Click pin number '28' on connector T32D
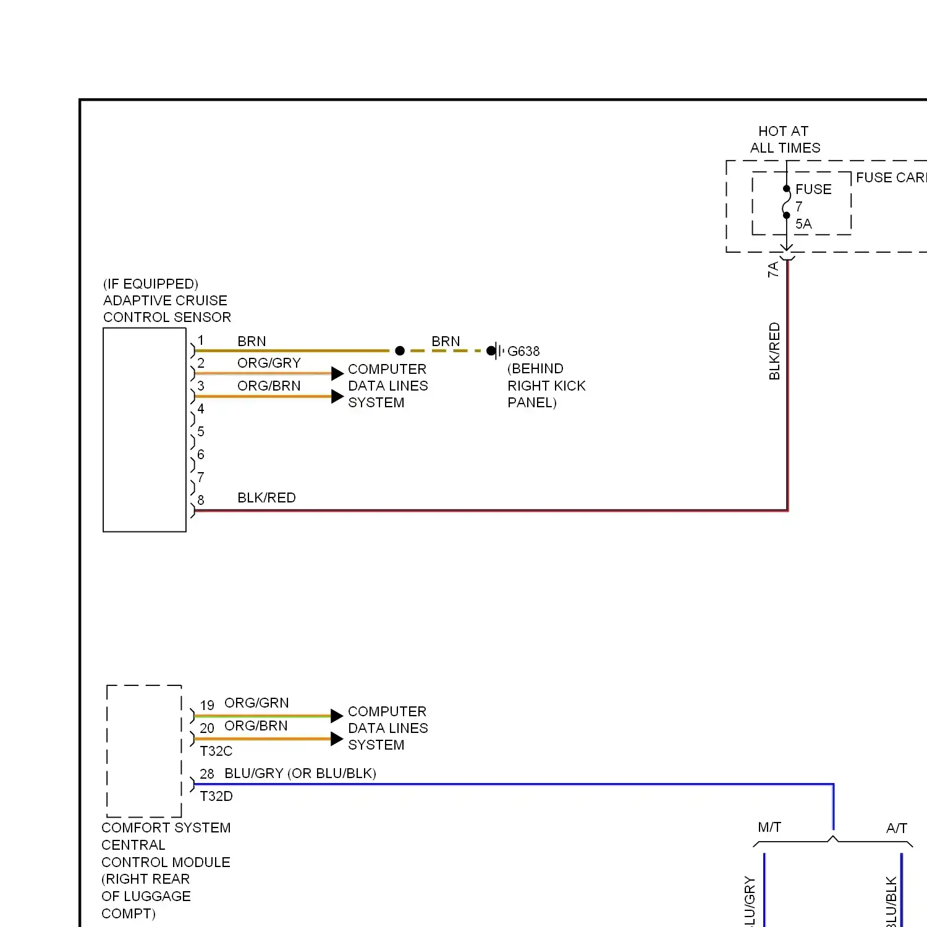 pos(207,774)
